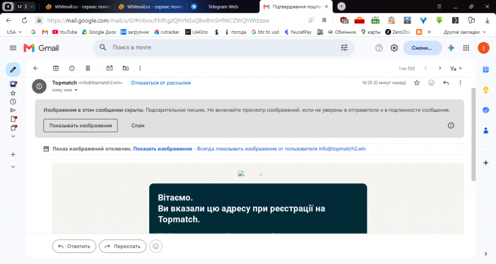Open Drafts in left sidebar

[x=14, y=119]
